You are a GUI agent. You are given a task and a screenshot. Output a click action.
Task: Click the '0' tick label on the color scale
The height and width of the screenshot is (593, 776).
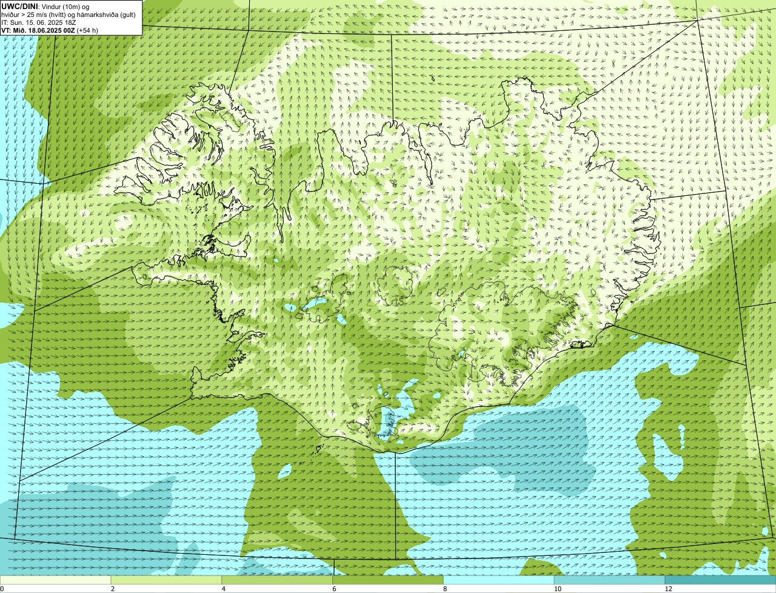tap(2, 589)
